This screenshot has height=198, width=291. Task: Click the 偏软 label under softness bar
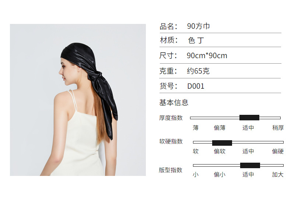click(x=220, y=151)
